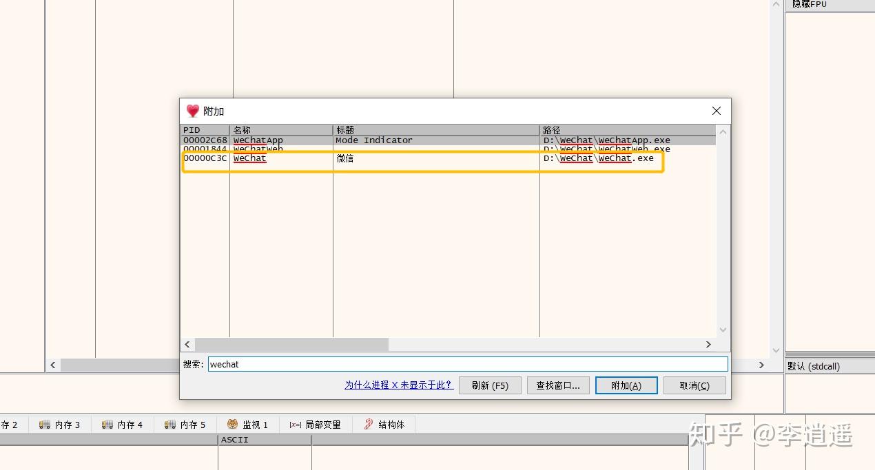The height and width of the screenshot is (470, 875).
Task: Click the 查找窗口... button
Action: (x=558, y=385)
